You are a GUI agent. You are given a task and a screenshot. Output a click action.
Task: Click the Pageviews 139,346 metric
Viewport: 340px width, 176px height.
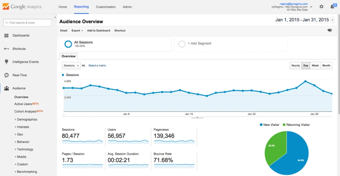point(174,136)
